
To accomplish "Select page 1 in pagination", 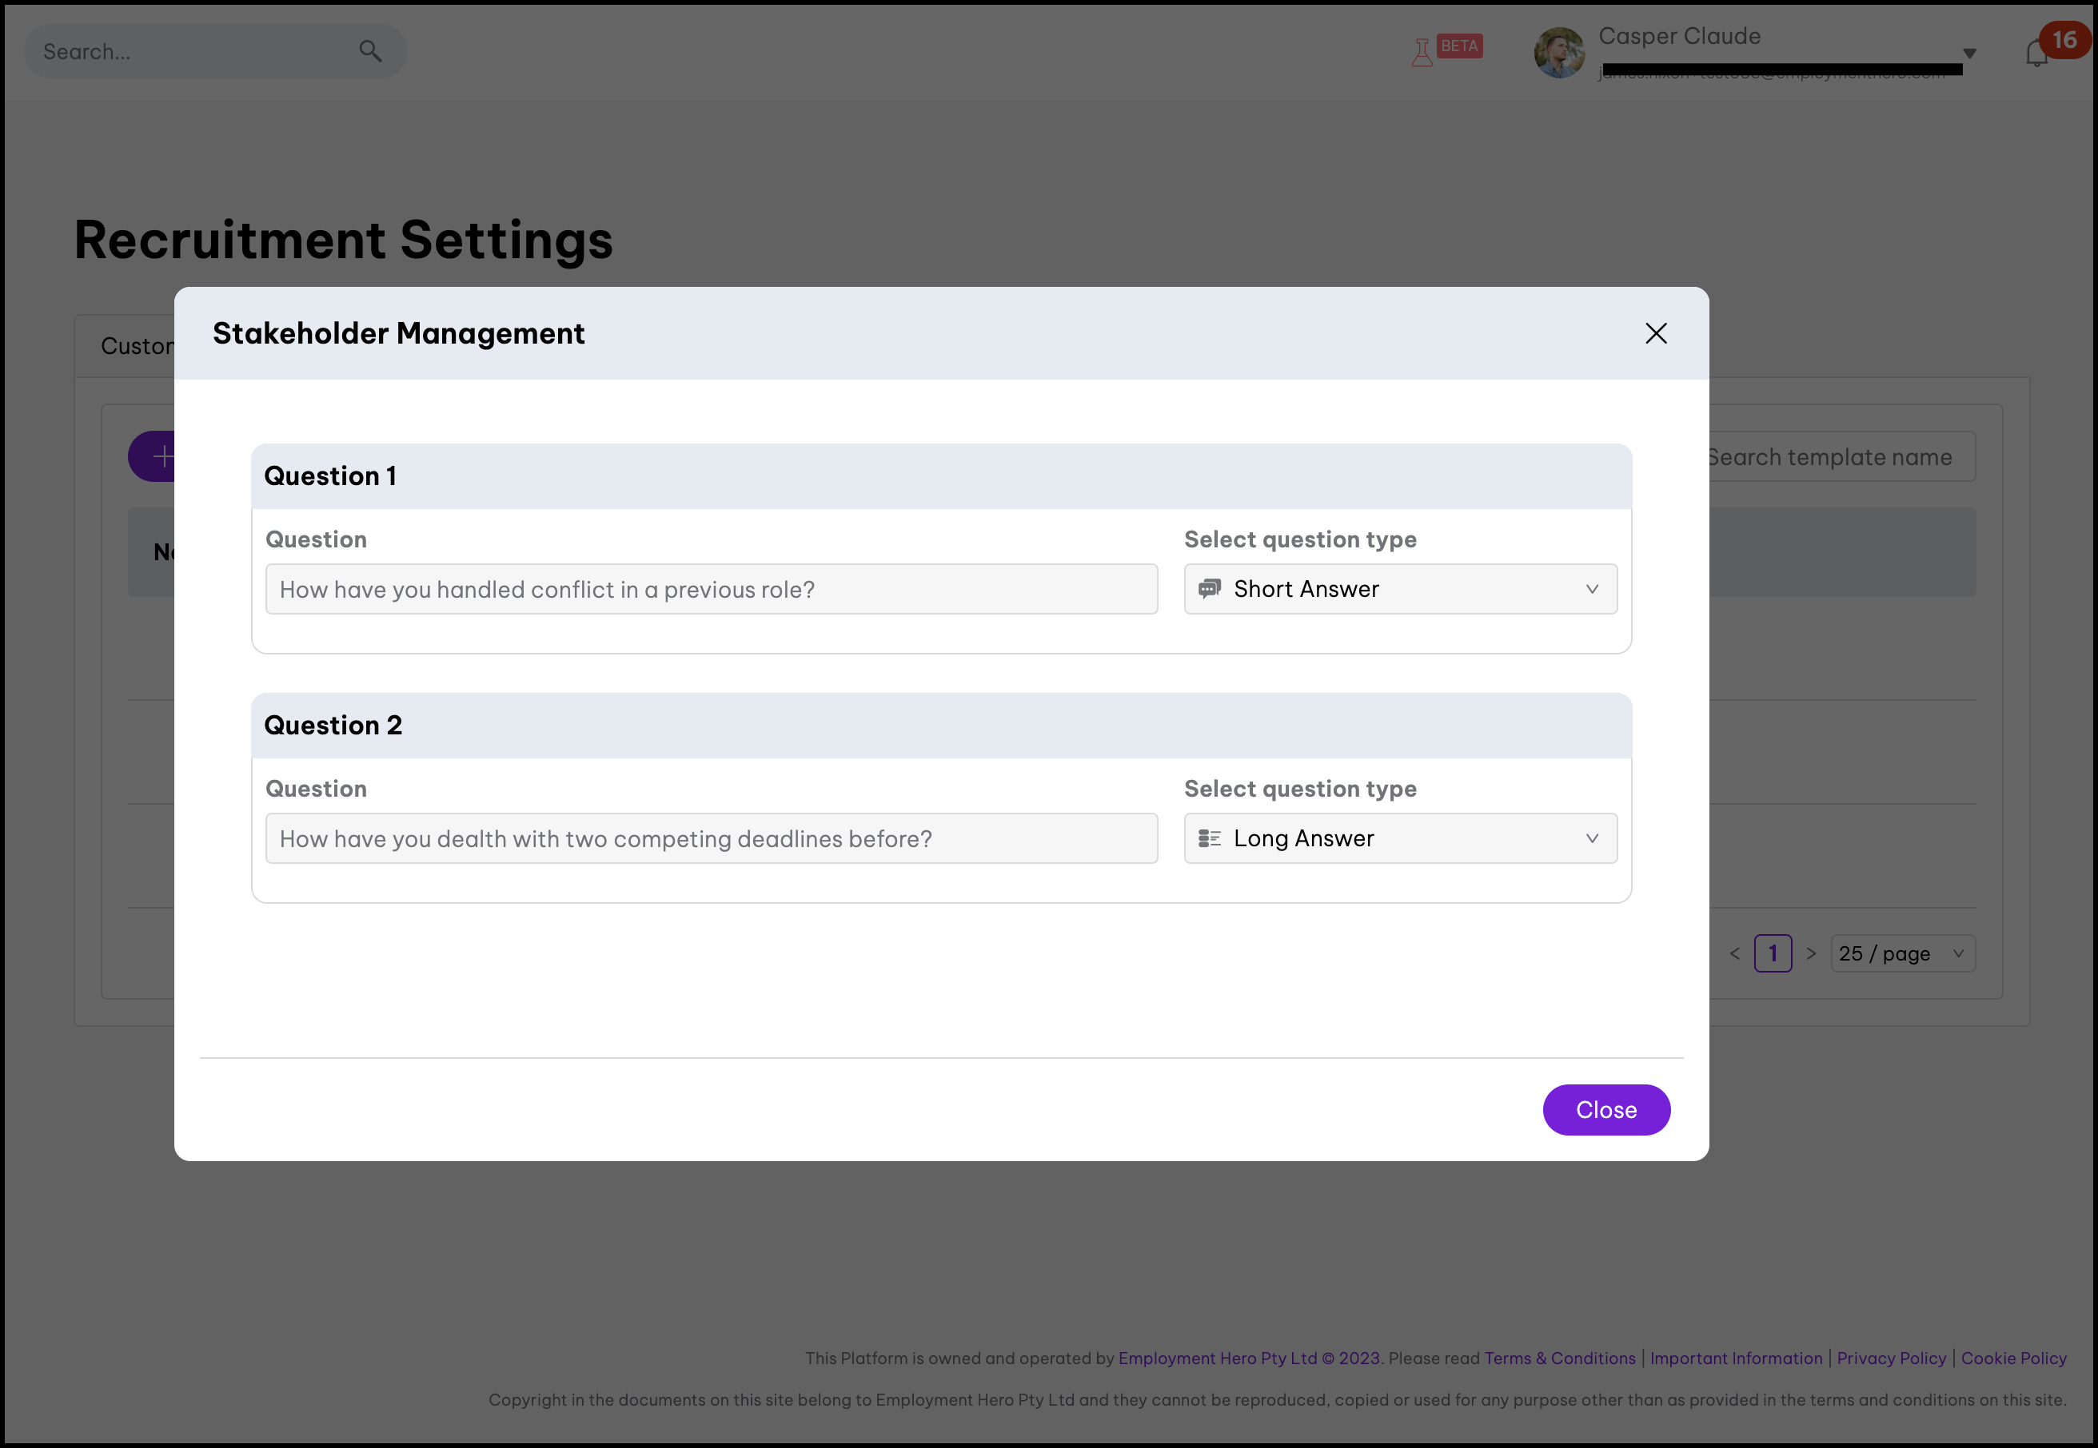I will click(x=1772, y=953).
